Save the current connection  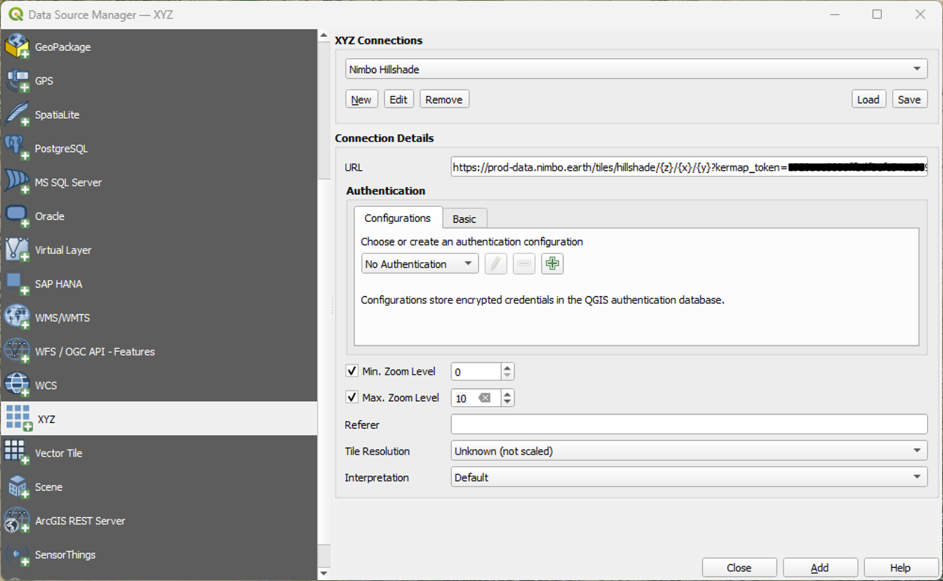tap(909, 99)
